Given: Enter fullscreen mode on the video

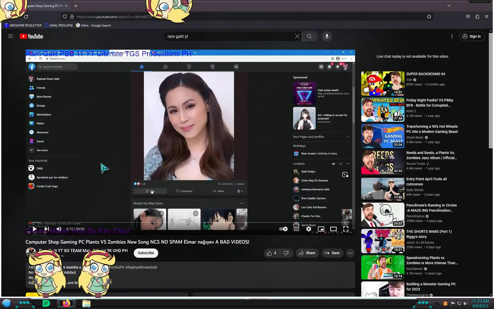Looking at the screenshot, I should pos(346,229).
